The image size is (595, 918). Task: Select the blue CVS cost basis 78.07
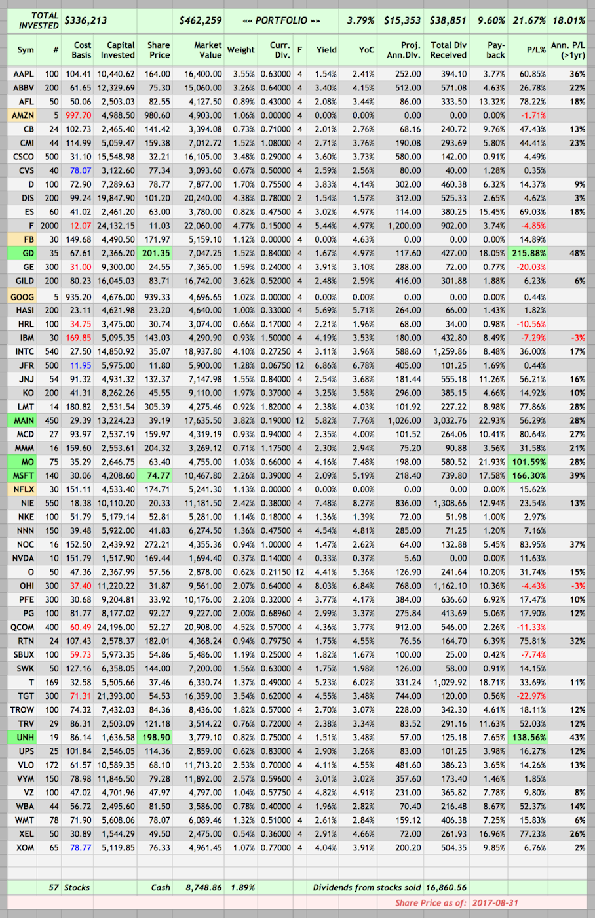(x=81, y=170)
